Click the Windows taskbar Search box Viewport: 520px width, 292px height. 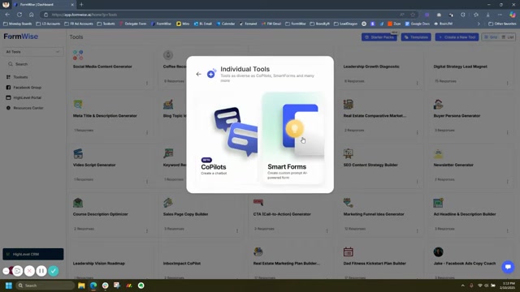pos(45,286)
